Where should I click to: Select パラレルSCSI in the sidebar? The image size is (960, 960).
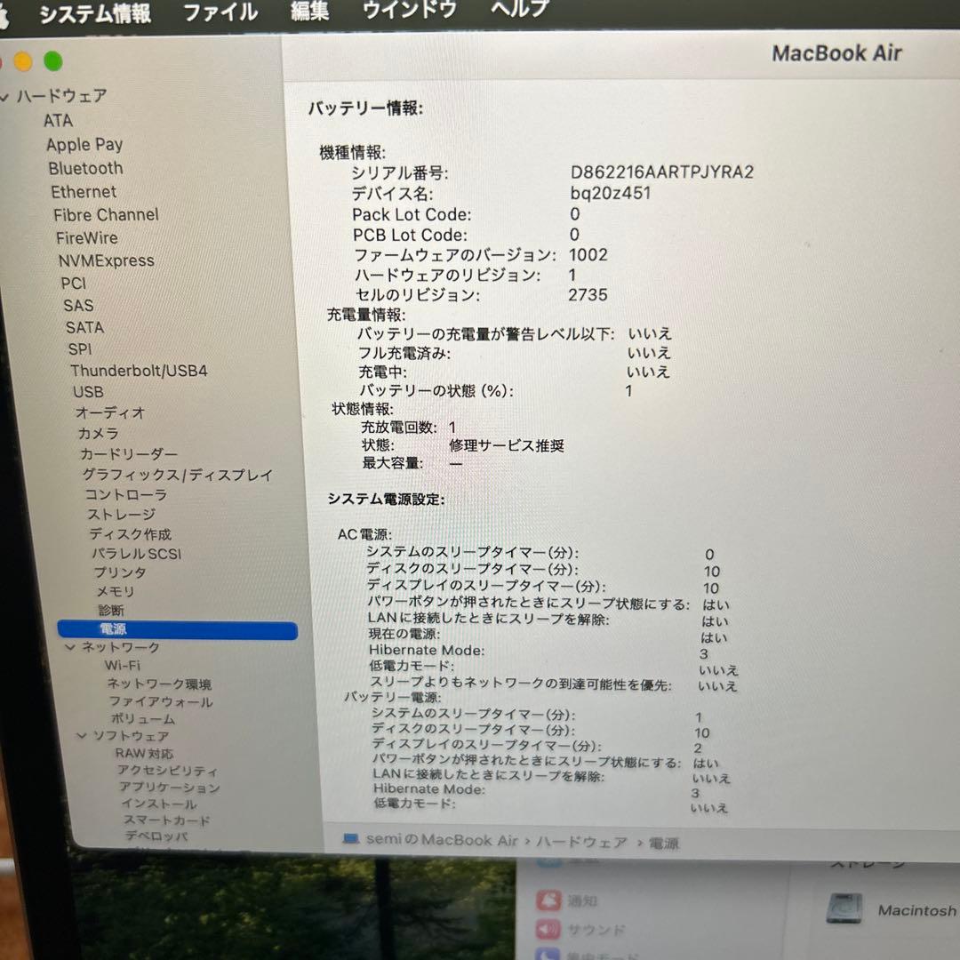coord(137,554)
